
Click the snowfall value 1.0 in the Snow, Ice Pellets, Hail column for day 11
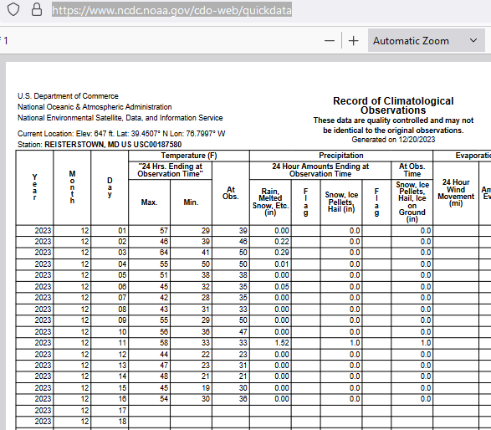point(355,343)
